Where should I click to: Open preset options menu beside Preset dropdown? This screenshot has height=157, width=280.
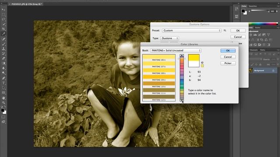click(x=225, y=31)
